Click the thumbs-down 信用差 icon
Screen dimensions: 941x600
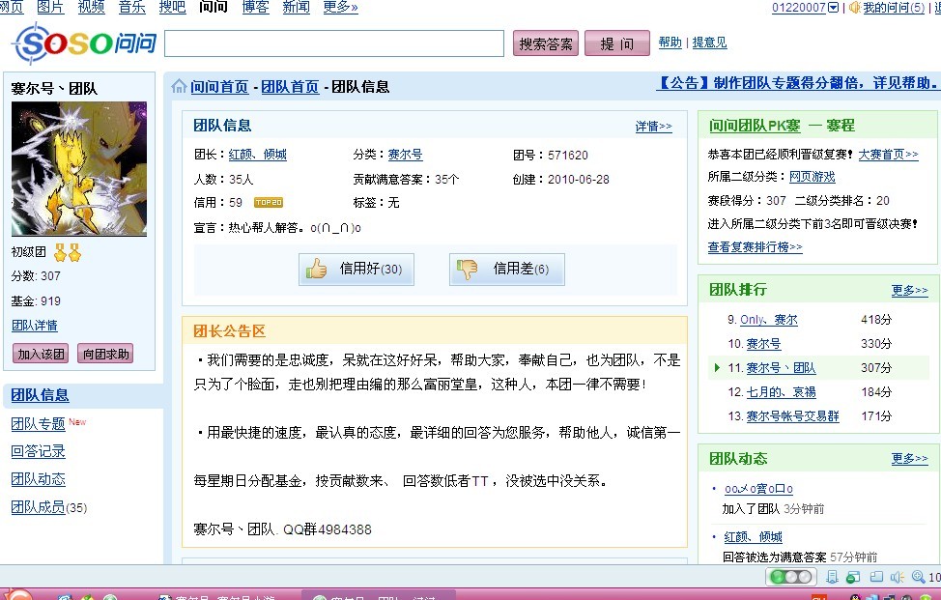coord(467,269)
